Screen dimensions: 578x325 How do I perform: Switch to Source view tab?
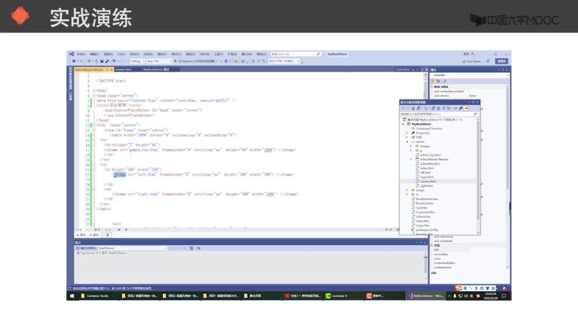(x=107, y=235)
